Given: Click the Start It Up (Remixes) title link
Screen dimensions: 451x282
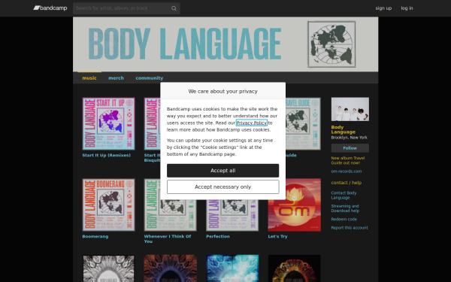Looking at the screenshot, I should point(107,156).
